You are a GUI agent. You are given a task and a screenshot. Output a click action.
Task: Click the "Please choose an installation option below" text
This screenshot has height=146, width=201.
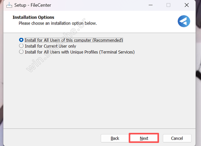pos(58,23)
